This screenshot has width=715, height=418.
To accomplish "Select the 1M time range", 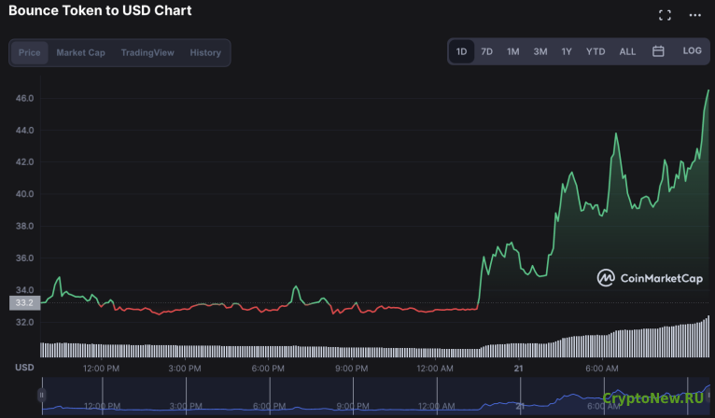I will click(x=513, y=51).
